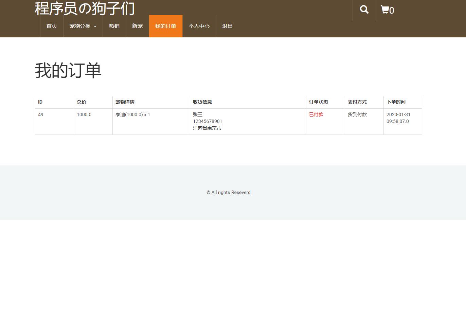Open the 宠物分类 category selector
The image size is (466, 322).
click(x=80, y=26)
